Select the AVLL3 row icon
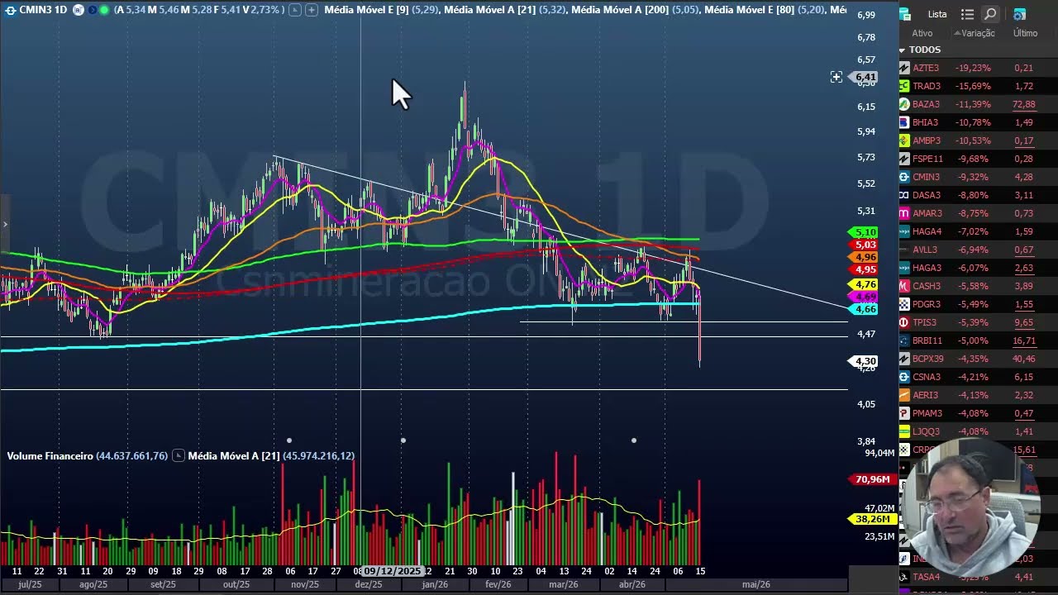This screenshot has height=595, width=1058. tap(904, 250)
